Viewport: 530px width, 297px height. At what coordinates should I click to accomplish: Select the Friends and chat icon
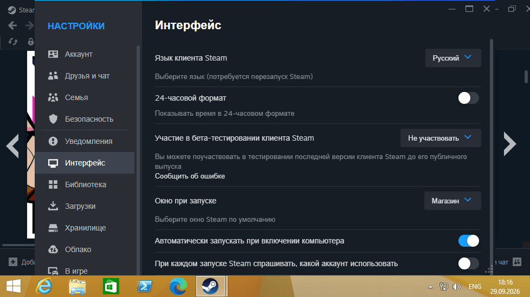(53, 76)
